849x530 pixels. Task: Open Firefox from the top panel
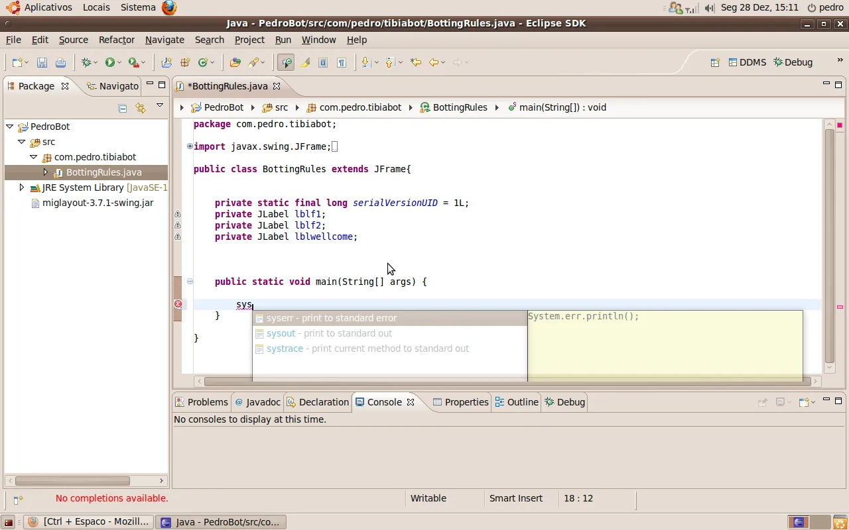click(x=169, y=8)
